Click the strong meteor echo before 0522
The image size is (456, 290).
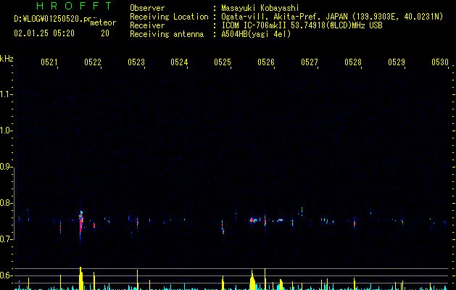tap(81, 223)
